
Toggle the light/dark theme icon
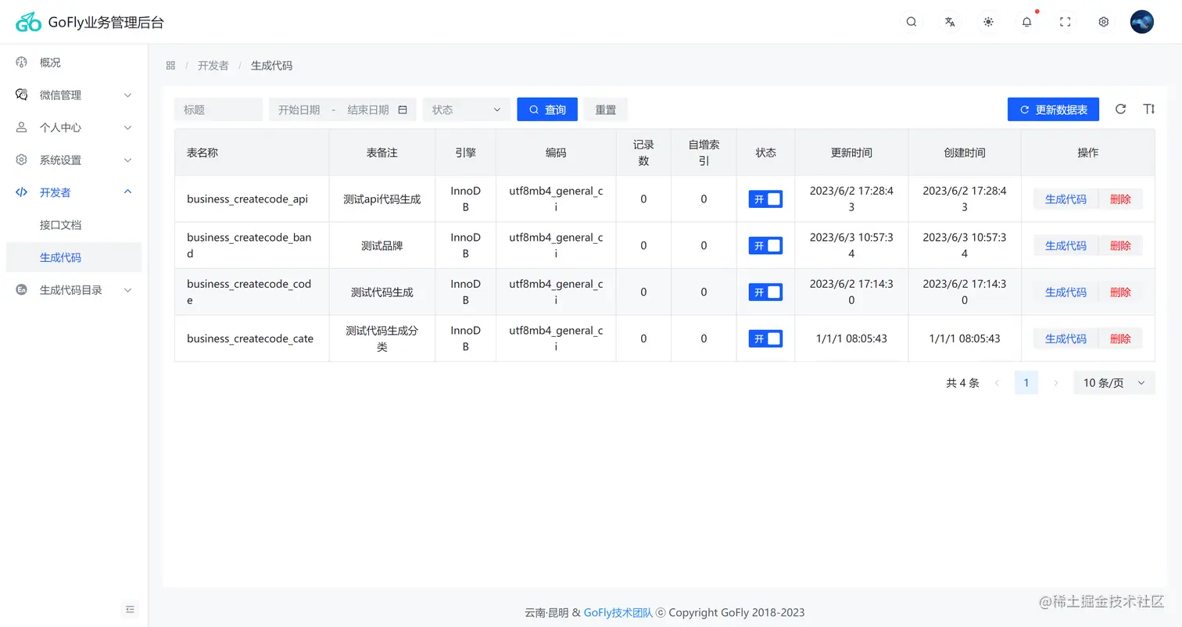click(x=988, y=22)
